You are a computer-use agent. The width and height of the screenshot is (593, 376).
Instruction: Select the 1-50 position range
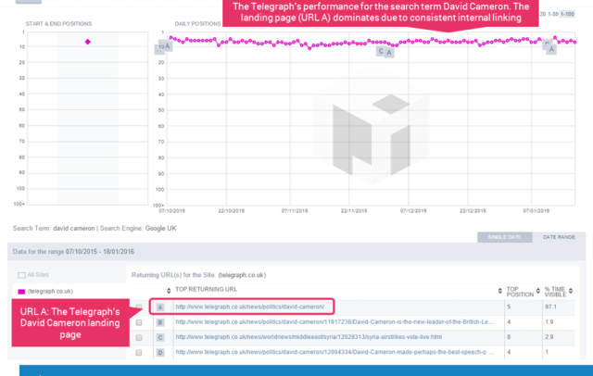click(x=553, y=14)
